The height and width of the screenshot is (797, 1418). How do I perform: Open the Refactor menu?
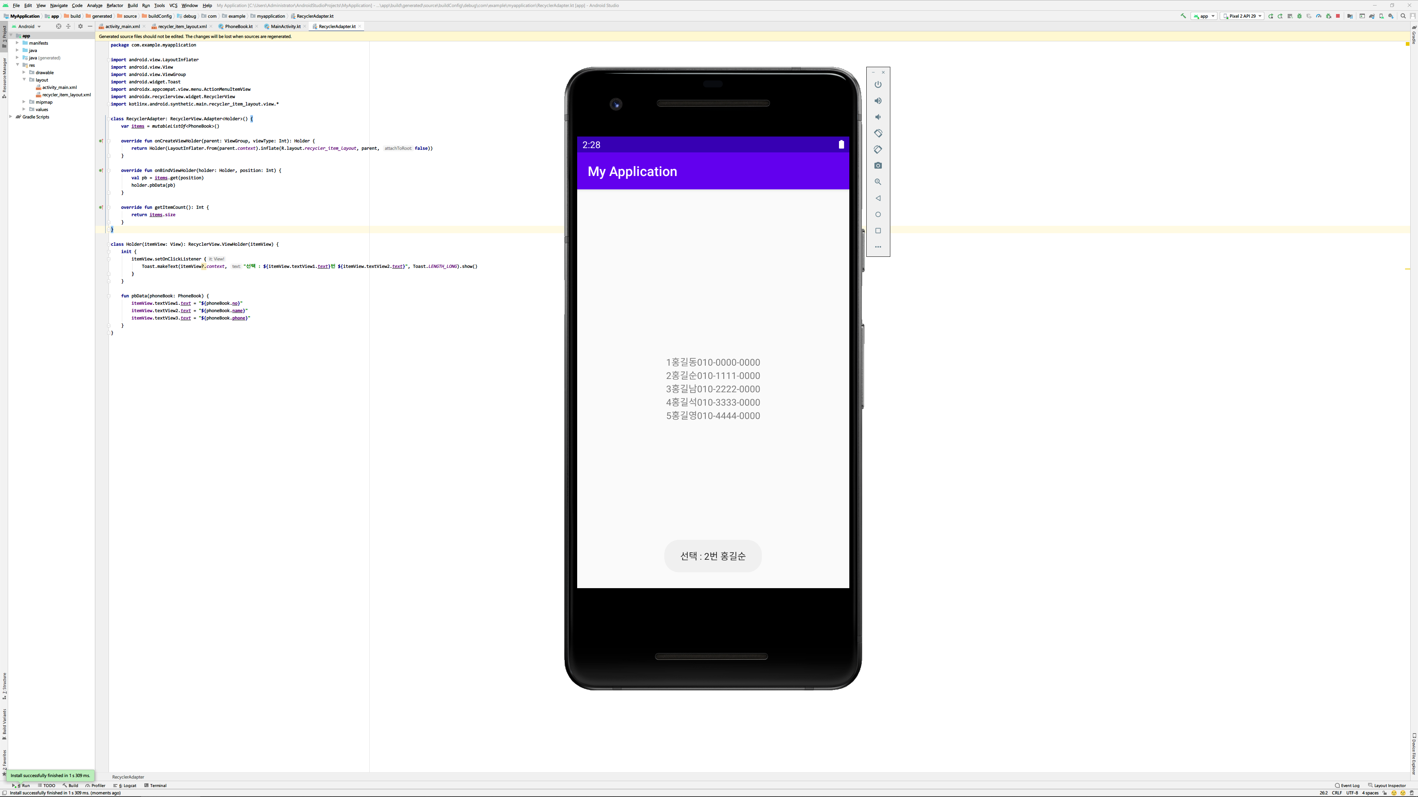coord(114,6)
